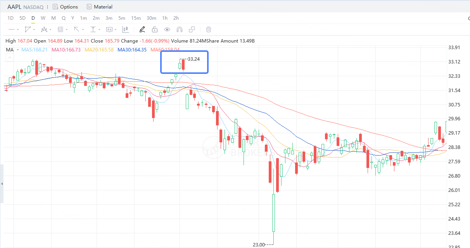Viewport: 470px width, 248px height.
Task: Click the candlestick chart style icon
Action: (x=126, y=29)
